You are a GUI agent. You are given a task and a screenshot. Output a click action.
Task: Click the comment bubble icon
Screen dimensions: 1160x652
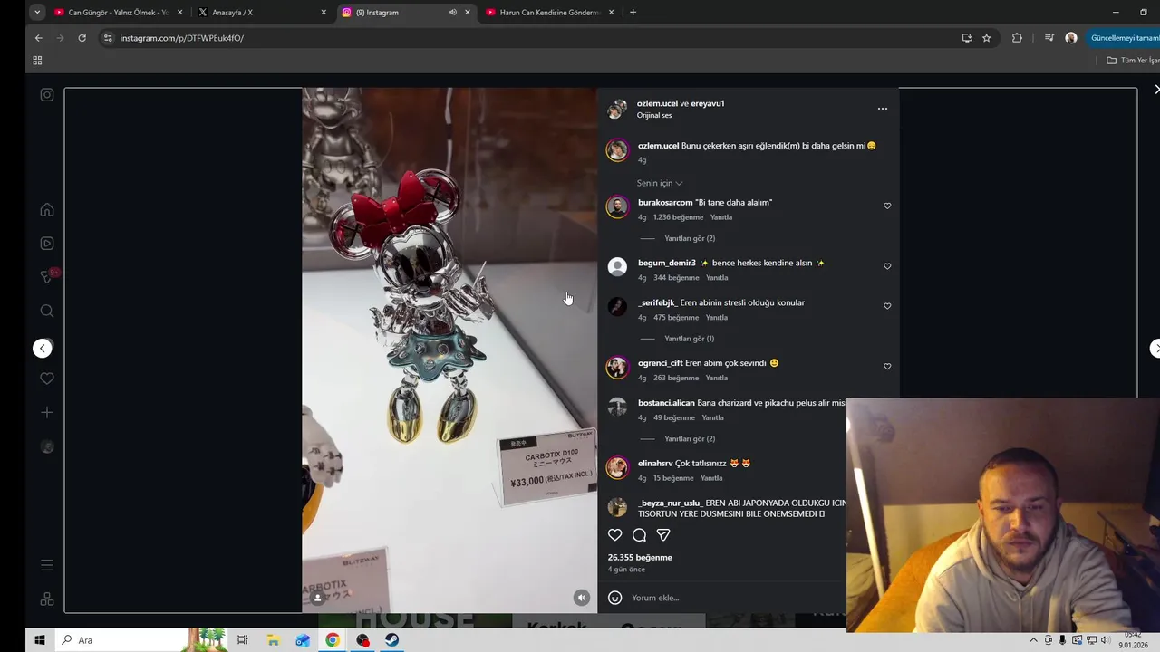(639, 535)
